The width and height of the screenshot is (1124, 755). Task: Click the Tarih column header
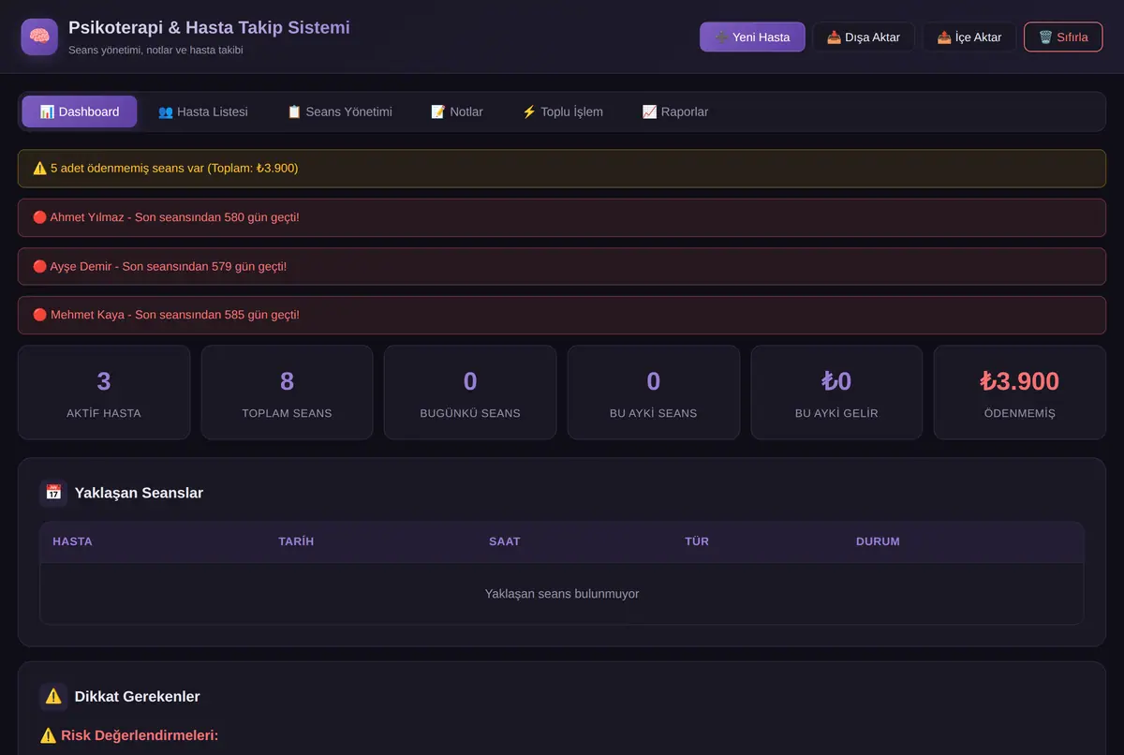pos(296,541)
